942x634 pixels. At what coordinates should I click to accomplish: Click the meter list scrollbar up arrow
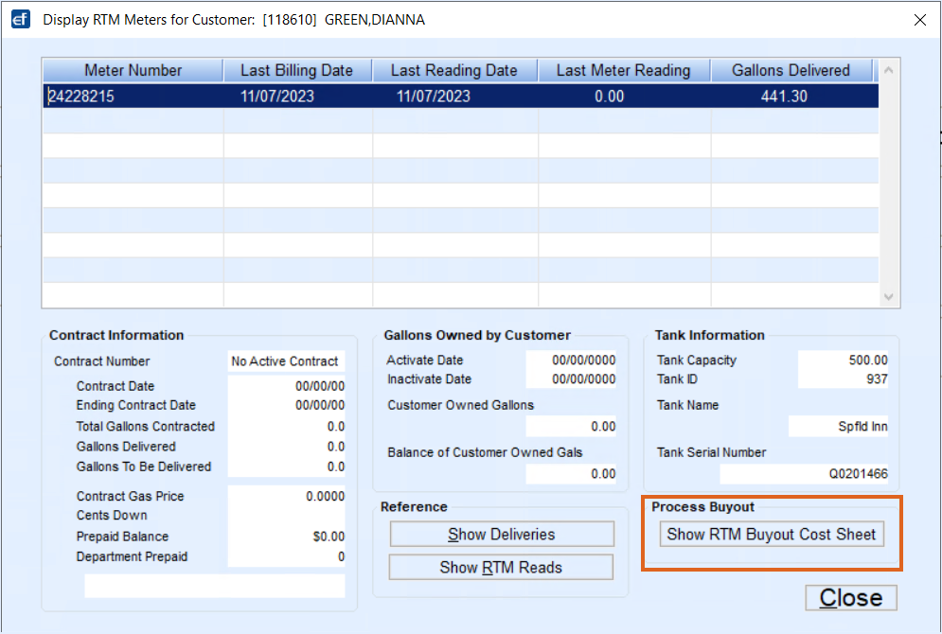pos(886,68)
